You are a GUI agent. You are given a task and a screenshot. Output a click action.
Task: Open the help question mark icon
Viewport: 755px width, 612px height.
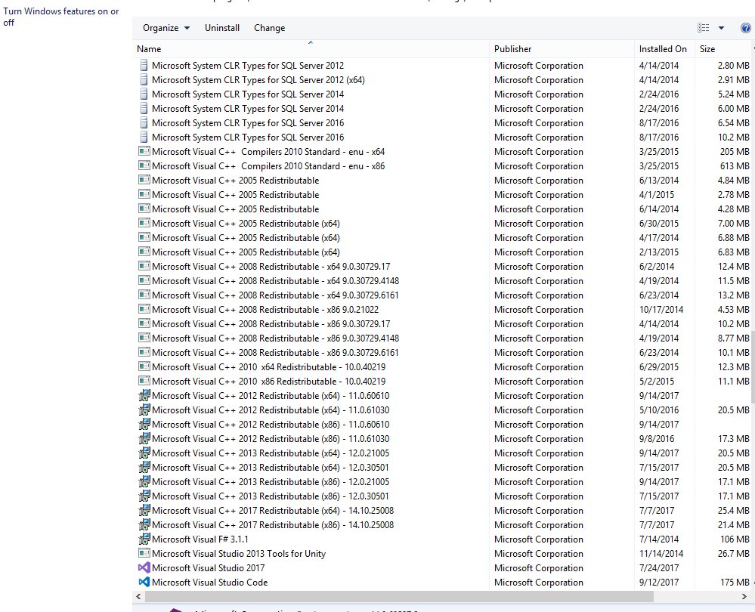[x=746, y=28]
